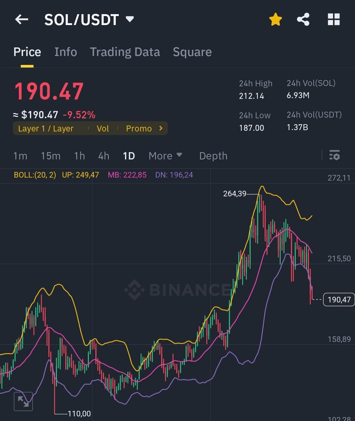Tap the Promo tag

(139, 128)
